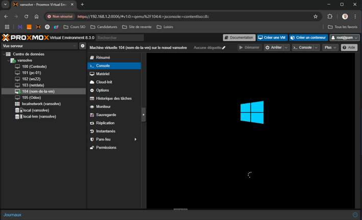Click the Arrêter shutdown button

click(x=274, y=47)
